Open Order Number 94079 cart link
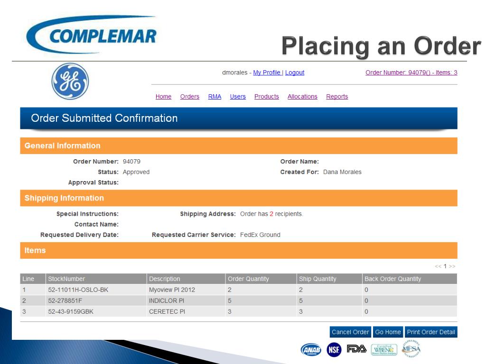486x364 pixels. coord(411,73)
